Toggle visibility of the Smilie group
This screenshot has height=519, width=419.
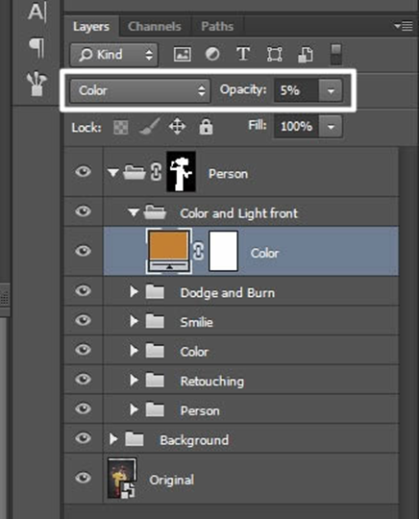tap(83, 320)
